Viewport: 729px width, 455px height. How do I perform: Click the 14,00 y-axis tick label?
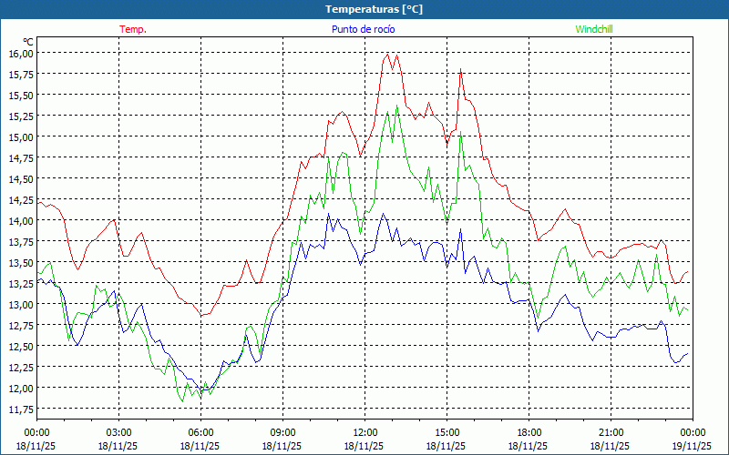21,220
